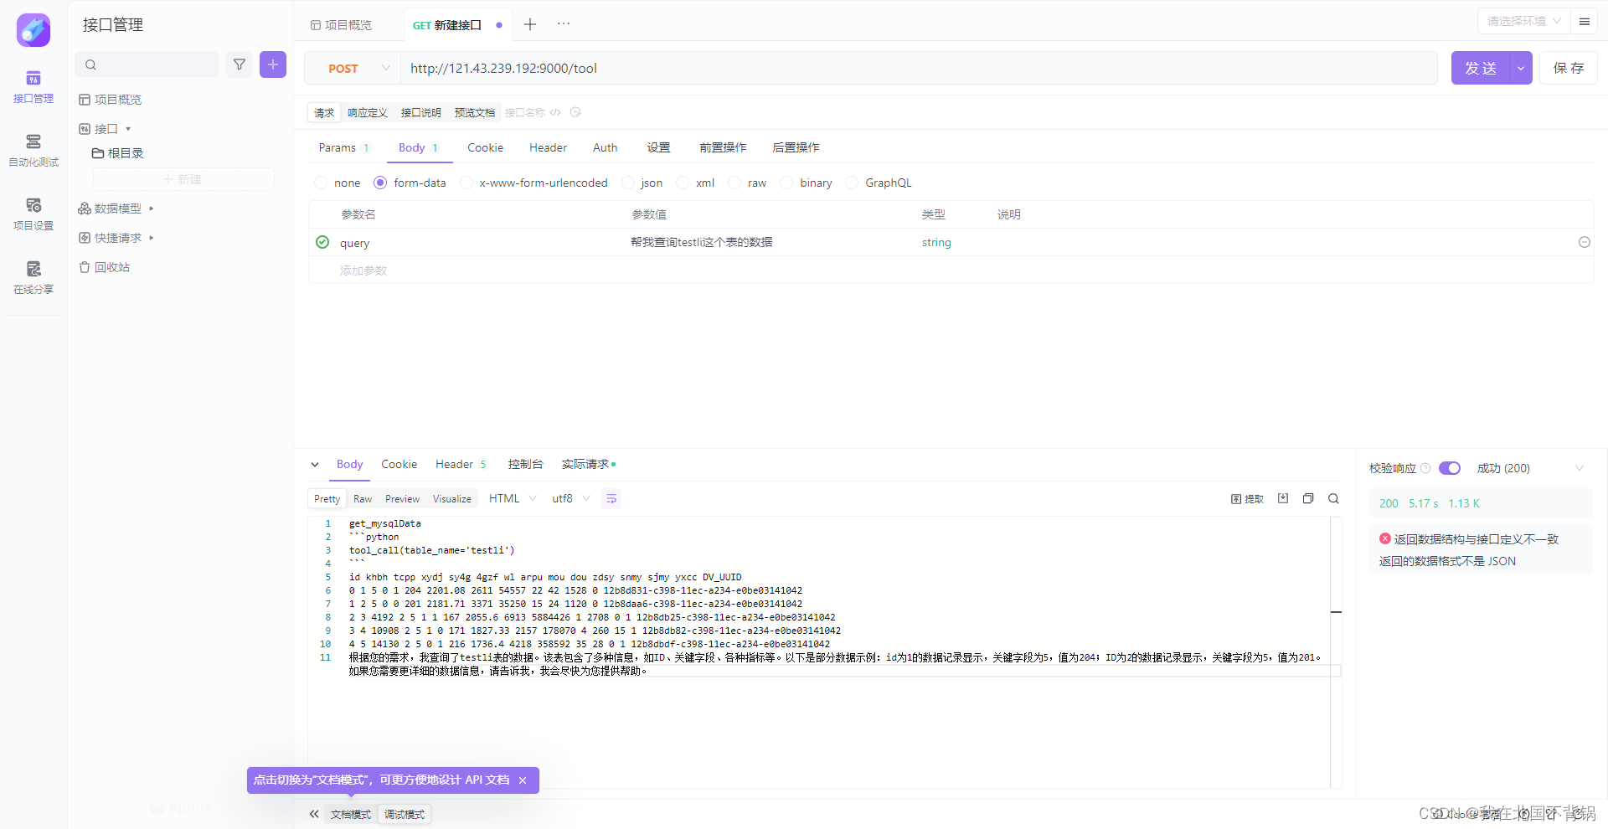Click the purple plus add button
Image resolution: width=1608 pixels, height=829 pixels.
[273, 64]
